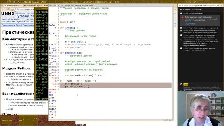224x126 pixels.
Task: Place cursor on the return abs(n) line
Action: (74, 47)
